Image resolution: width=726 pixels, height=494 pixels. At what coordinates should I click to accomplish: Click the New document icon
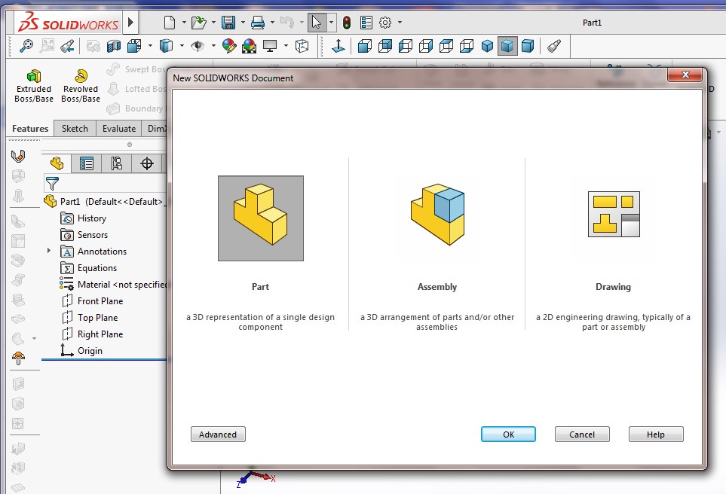pyautogui.click(x=170, y=22)
